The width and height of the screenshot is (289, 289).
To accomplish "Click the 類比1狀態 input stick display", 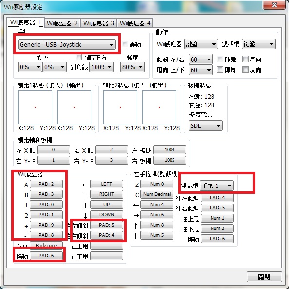I will coord(35,107).
